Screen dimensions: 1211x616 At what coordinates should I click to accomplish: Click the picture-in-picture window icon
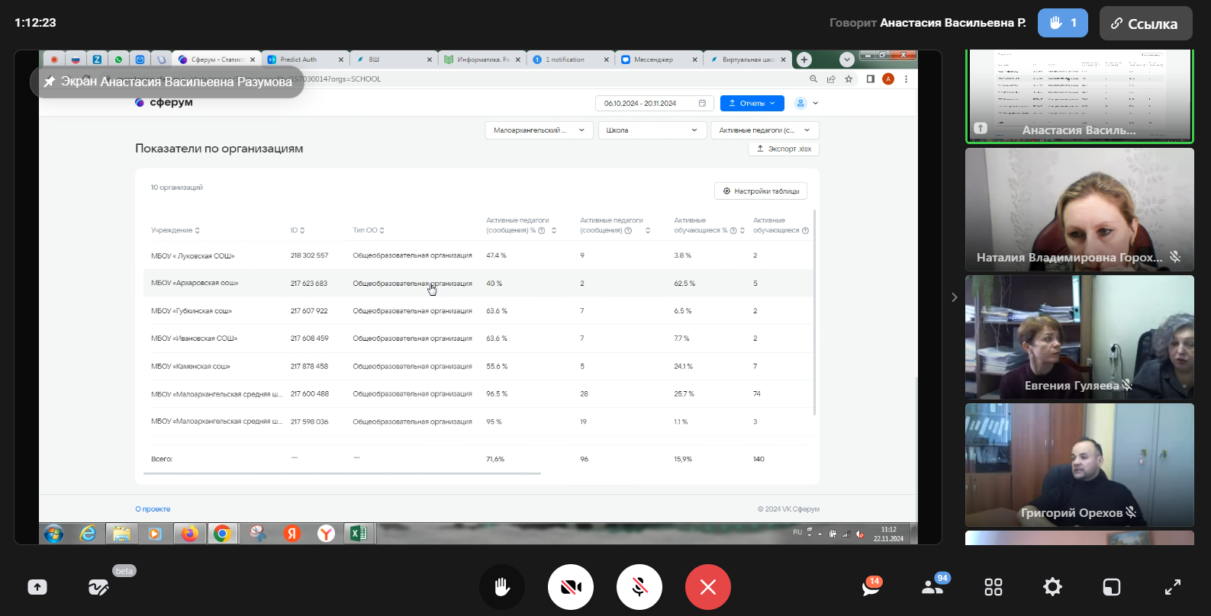point(1112,587)
